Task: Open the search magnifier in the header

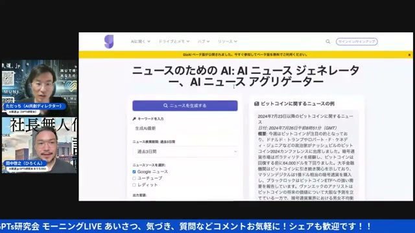Action: [327, 41]
